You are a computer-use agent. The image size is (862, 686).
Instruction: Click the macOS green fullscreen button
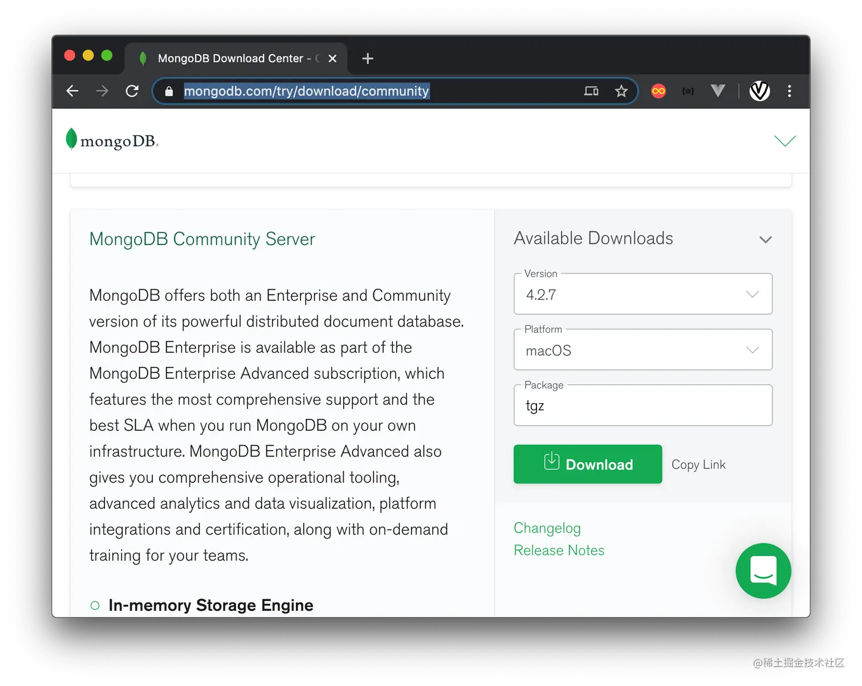pyautogui.click(x=107, y=55)
